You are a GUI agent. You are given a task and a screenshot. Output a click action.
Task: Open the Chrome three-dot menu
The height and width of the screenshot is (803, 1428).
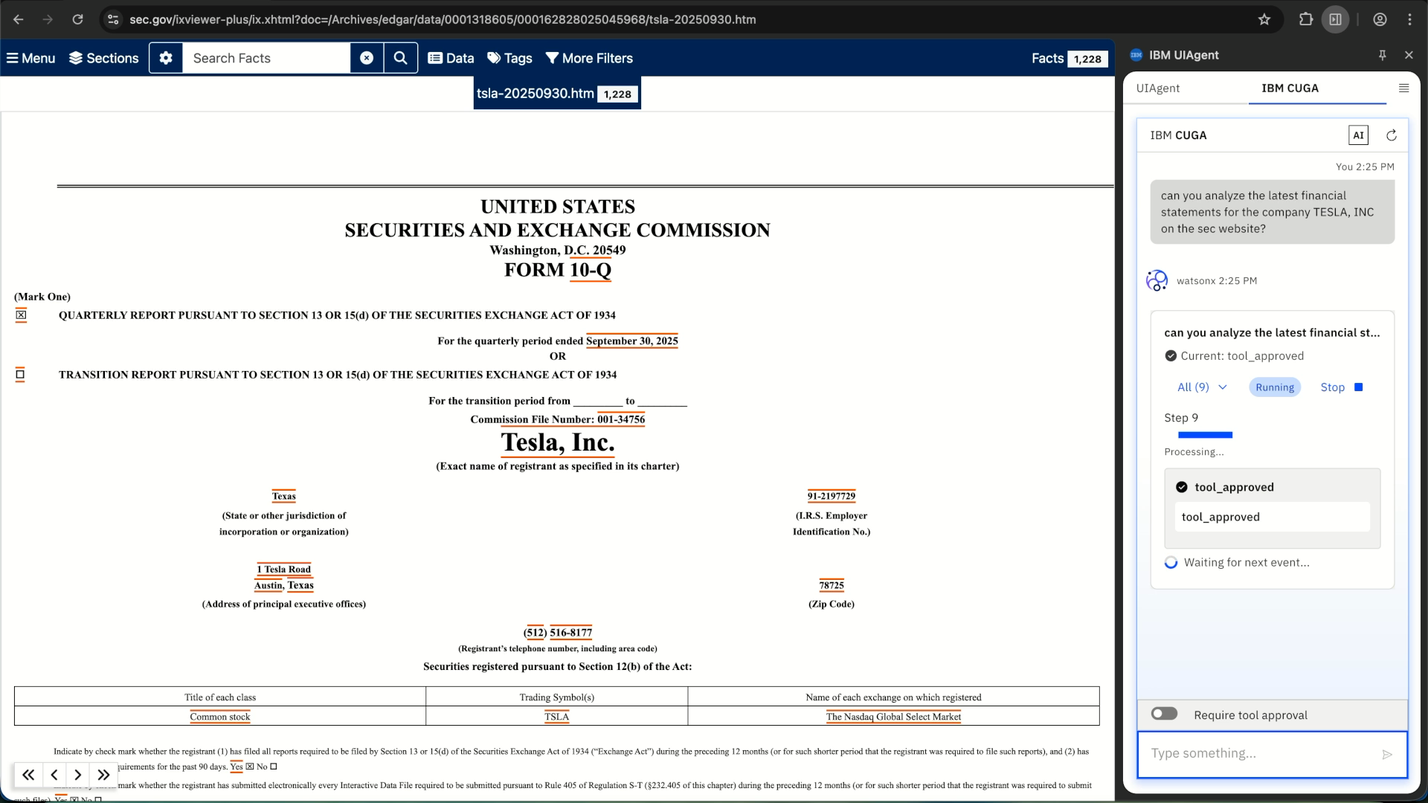click(1410, 19)
